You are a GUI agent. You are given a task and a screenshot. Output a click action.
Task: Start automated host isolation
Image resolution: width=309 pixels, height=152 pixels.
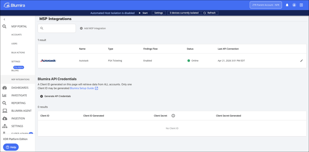pyautogui.click(x=143, y=13)
